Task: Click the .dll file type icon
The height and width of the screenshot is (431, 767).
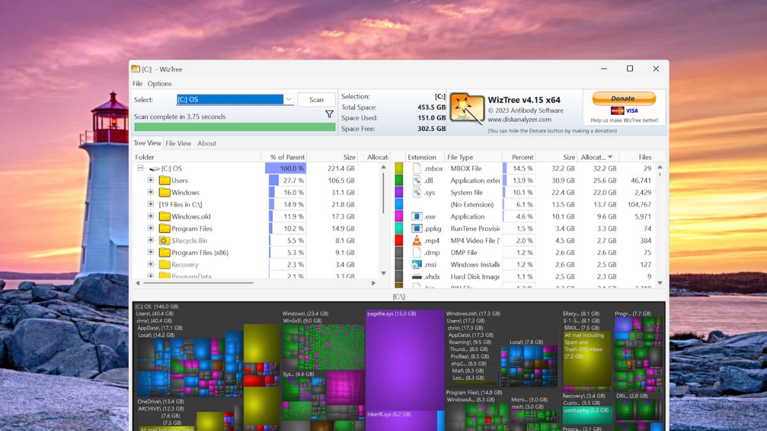Action: pos(417,181)
